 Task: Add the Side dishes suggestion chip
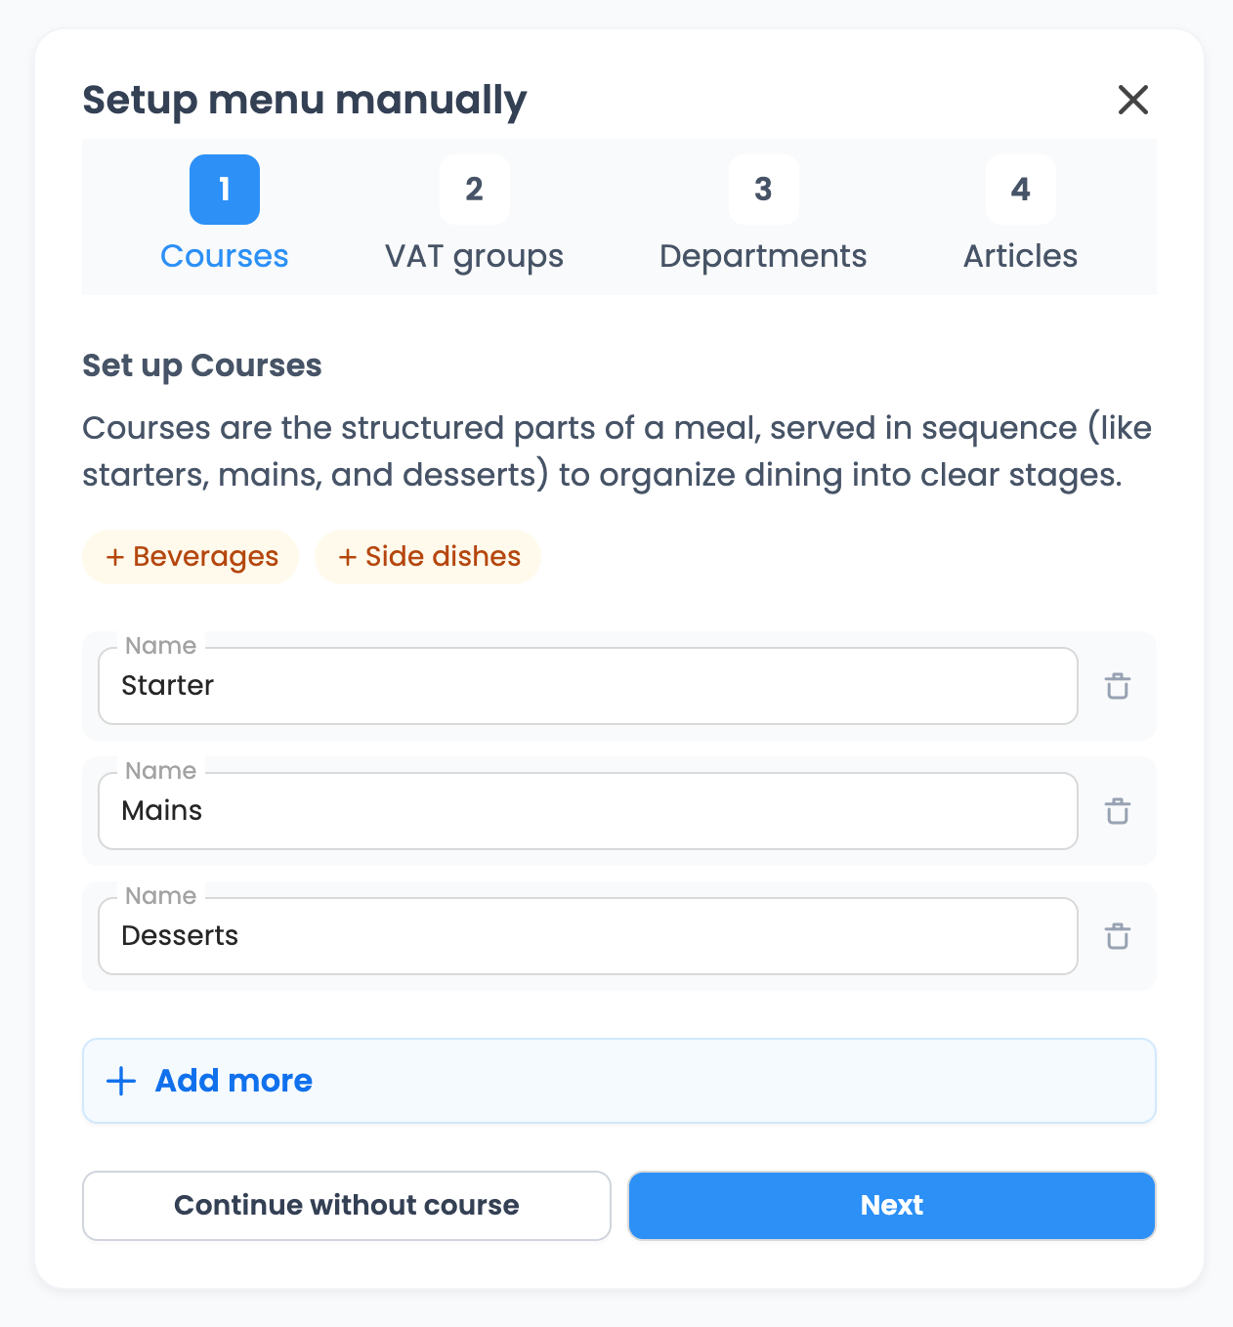428,557
